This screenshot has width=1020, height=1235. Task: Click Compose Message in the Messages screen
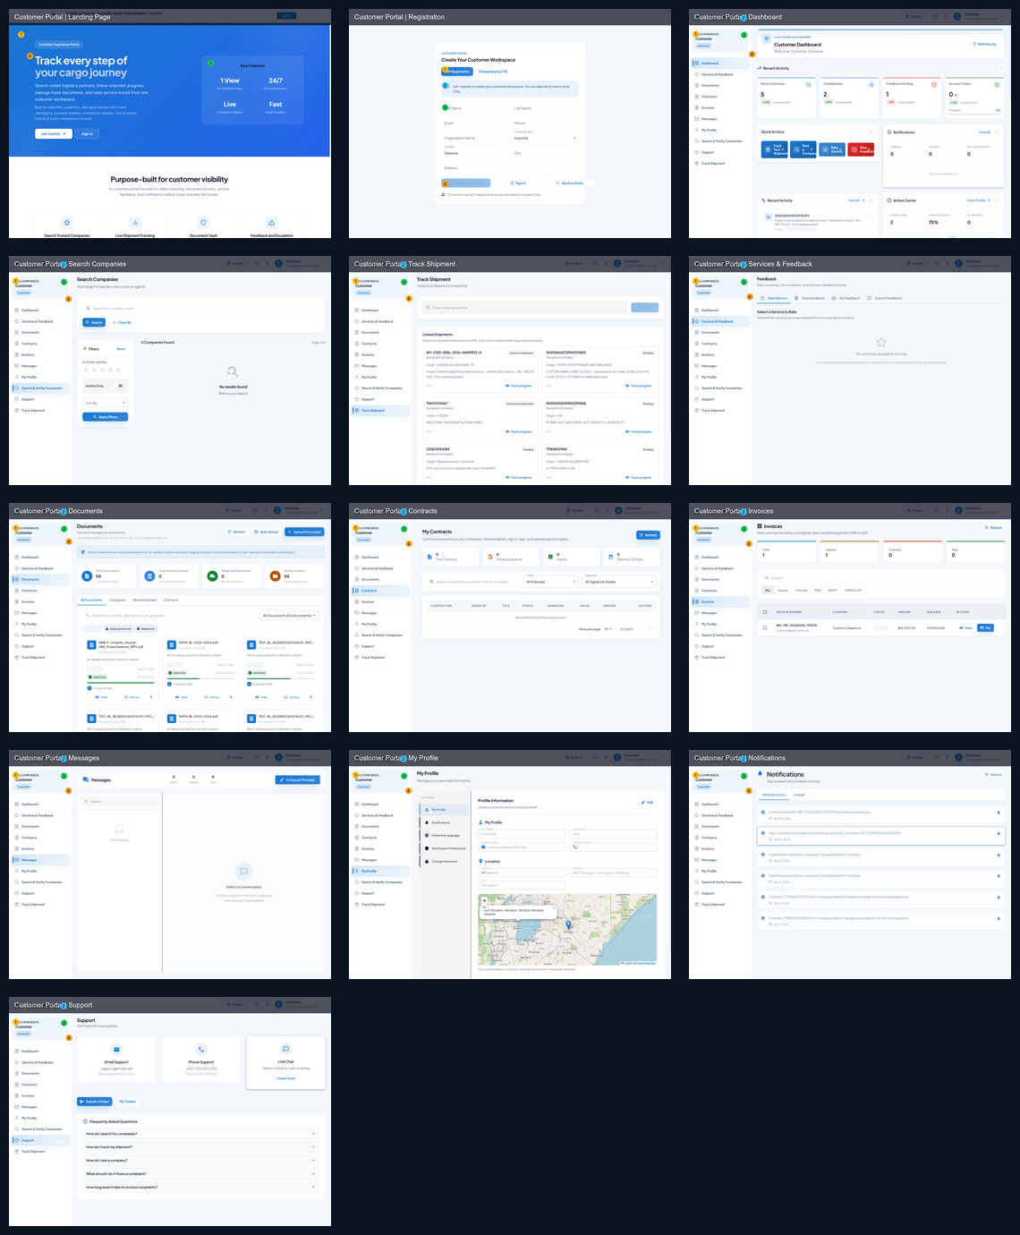click(x=298, y=779)
